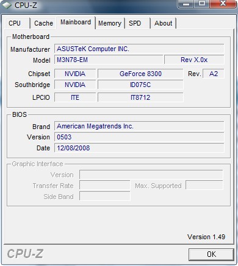
Task: Click the LPCIO label
Action: pyautogui.click(x=41, y=97)
